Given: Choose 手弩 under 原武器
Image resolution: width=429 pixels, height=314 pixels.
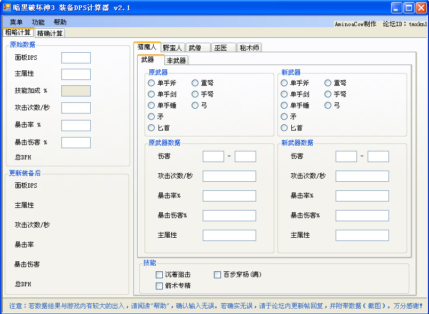Looking at the screenshot, I should (202, 94).
